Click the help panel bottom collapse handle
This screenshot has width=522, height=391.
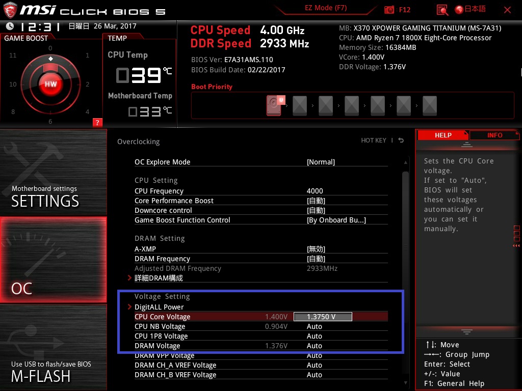[467, 331]
